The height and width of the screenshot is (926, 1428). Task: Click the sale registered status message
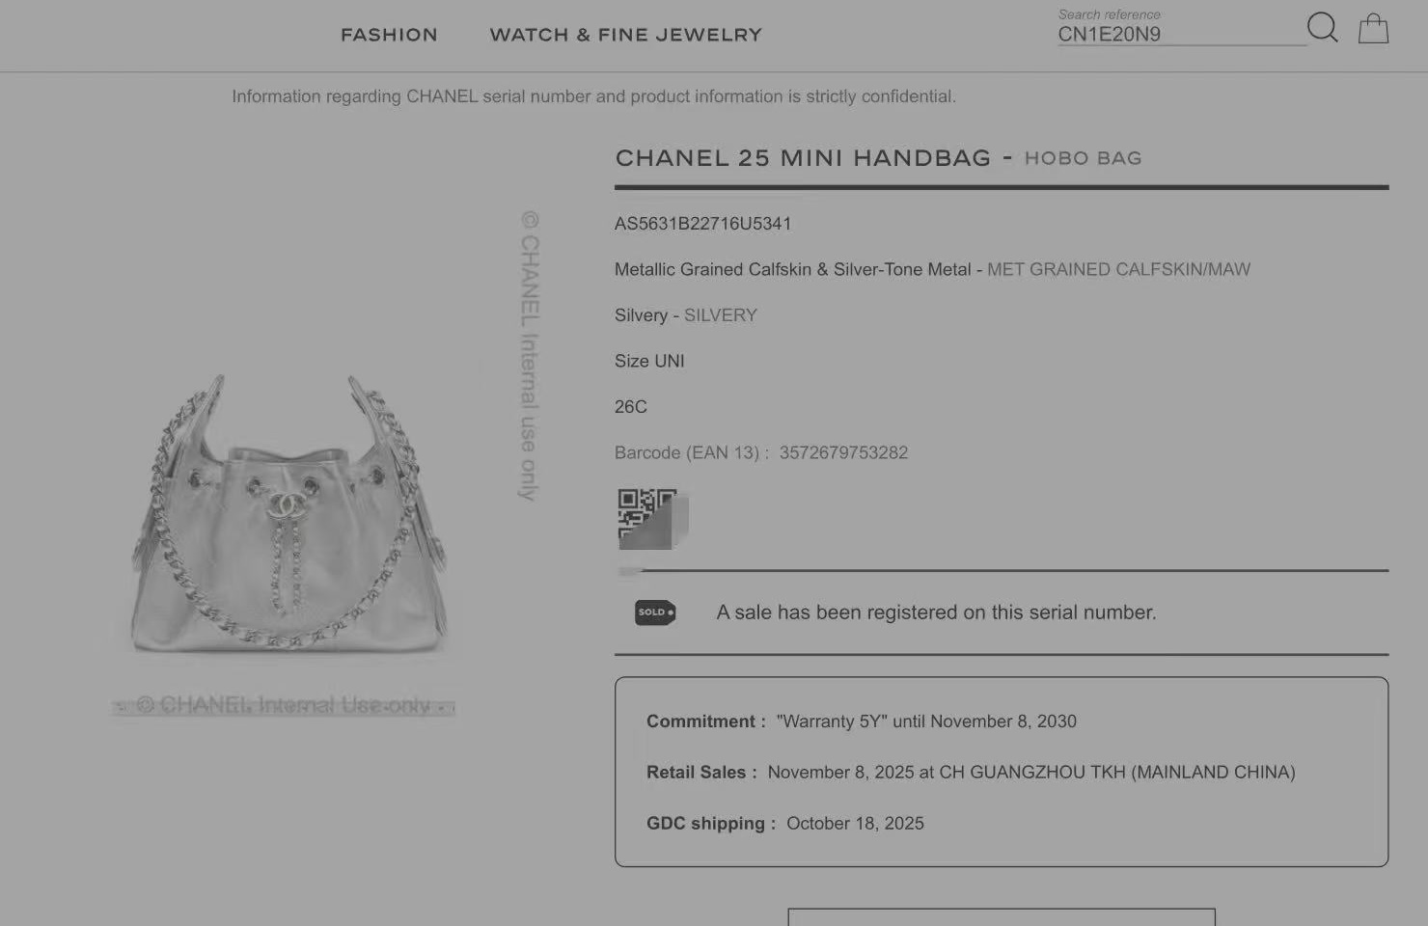click(x=936, y=613)
